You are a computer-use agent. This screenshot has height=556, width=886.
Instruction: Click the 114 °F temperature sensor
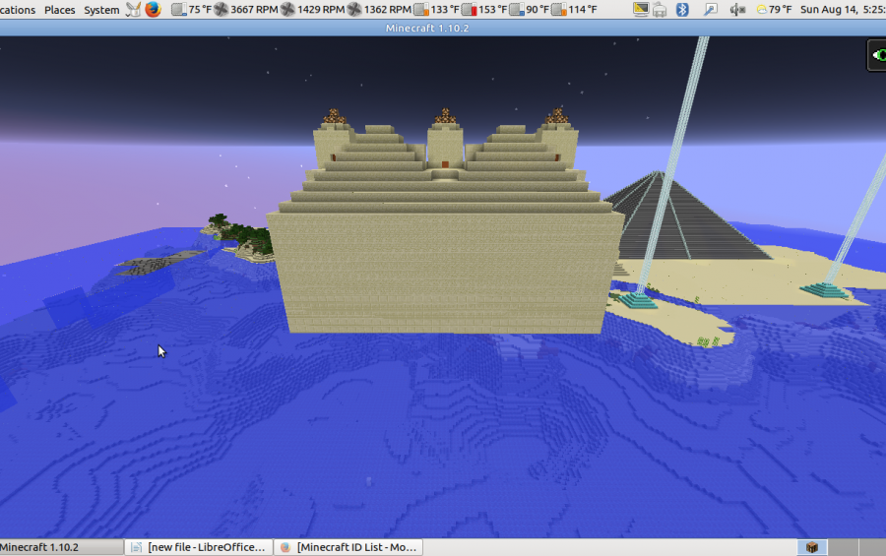click(x=574, y=9)
